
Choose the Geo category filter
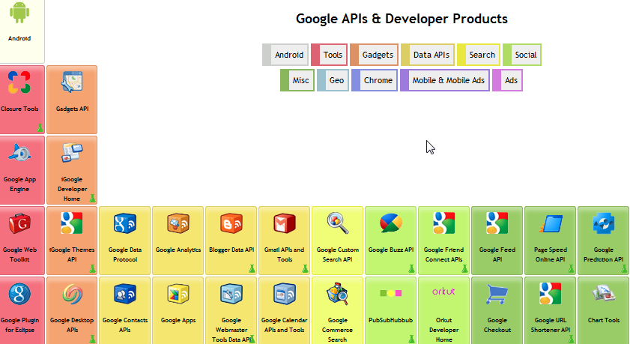tap(333, 80)
